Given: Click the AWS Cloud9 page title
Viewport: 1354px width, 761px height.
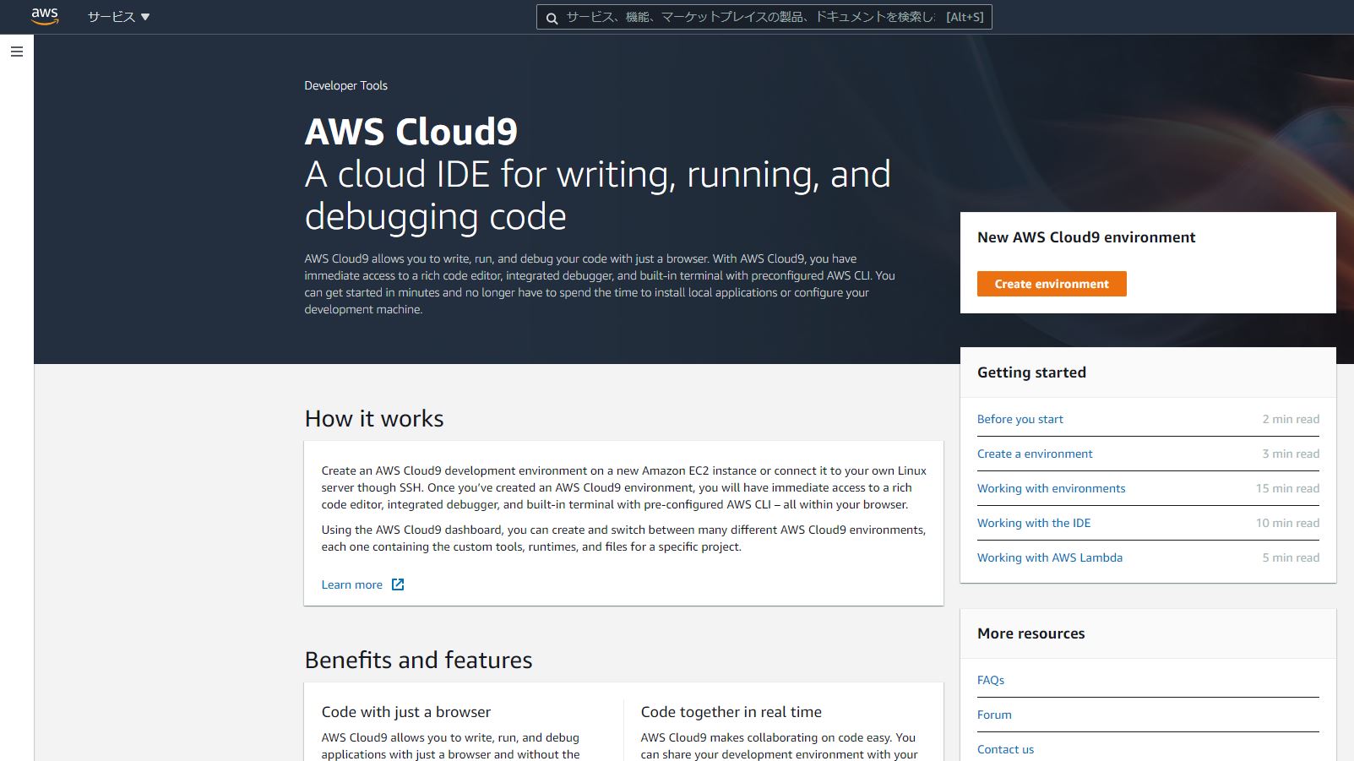Looking at the screenshot, I should coord(411,132).
